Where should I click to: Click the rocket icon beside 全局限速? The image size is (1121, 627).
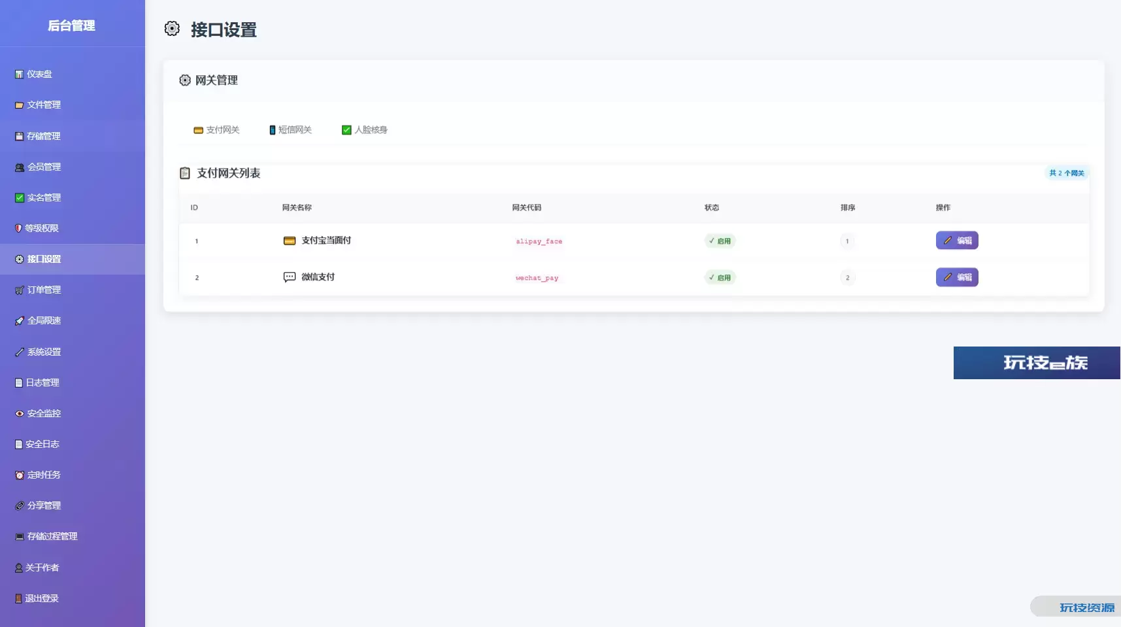click(x=19, y=321)
